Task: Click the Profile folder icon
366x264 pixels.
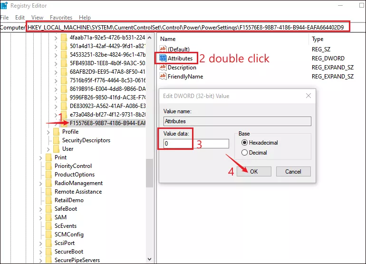Action: (56, 132)
